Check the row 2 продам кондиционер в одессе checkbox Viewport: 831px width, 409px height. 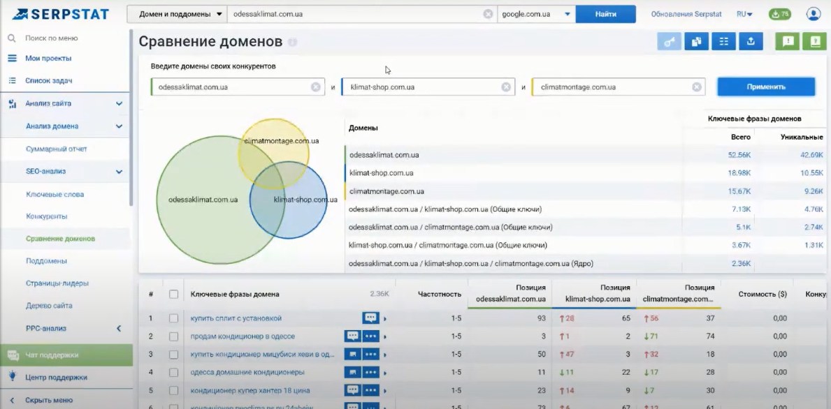(173, 336)
